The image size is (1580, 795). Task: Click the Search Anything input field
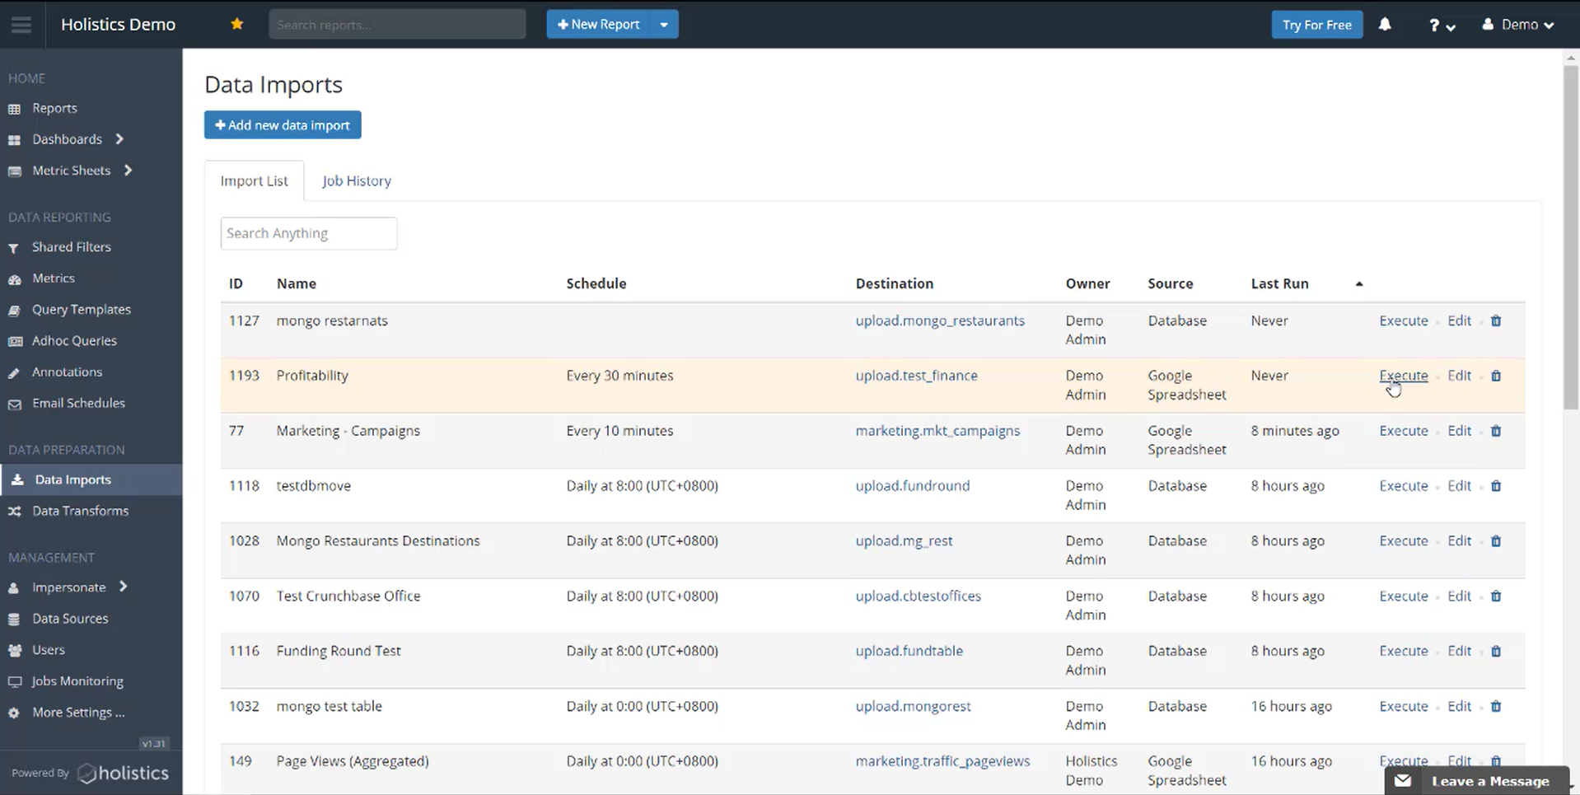pyautogui.click(x=309, y=233)
